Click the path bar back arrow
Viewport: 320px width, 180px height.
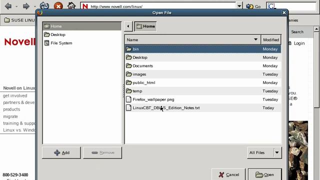pyautogui.click(x=128, y=26)
